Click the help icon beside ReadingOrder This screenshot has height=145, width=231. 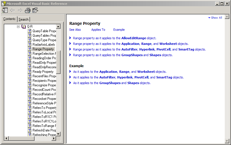[x=30, y=58]
